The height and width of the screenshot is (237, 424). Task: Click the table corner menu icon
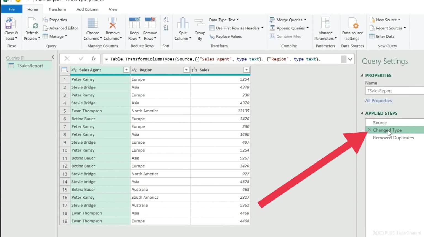[x=65, y=70]
